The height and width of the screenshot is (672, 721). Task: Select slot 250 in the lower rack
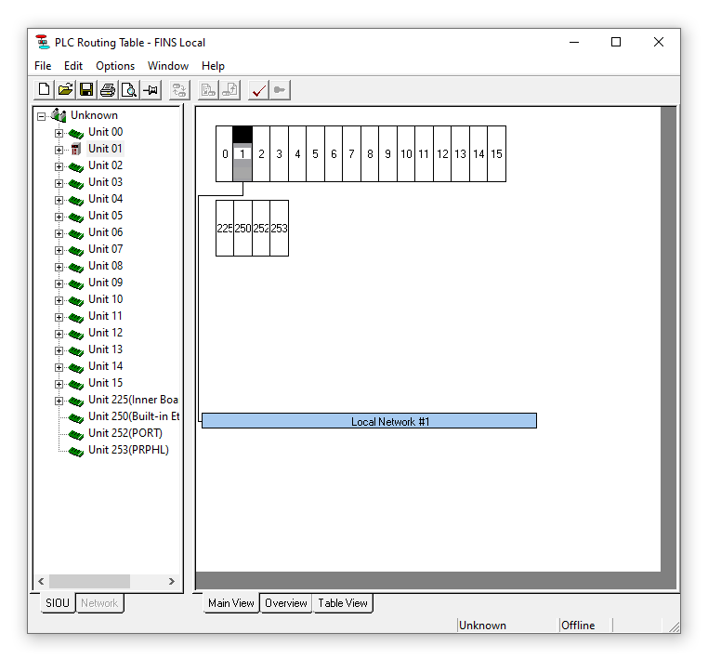point(243,228)
